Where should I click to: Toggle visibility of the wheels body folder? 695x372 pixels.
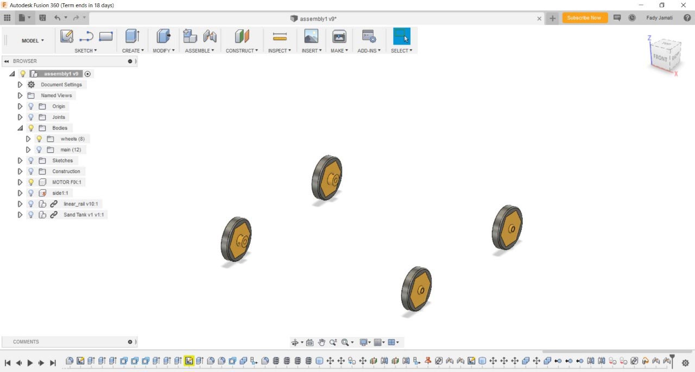39,139
